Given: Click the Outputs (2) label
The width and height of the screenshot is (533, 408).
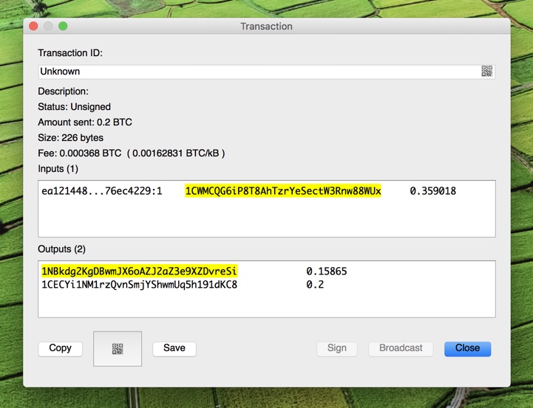Looking at the screenshot, I should pyautogui.click(x=61, y=249).
